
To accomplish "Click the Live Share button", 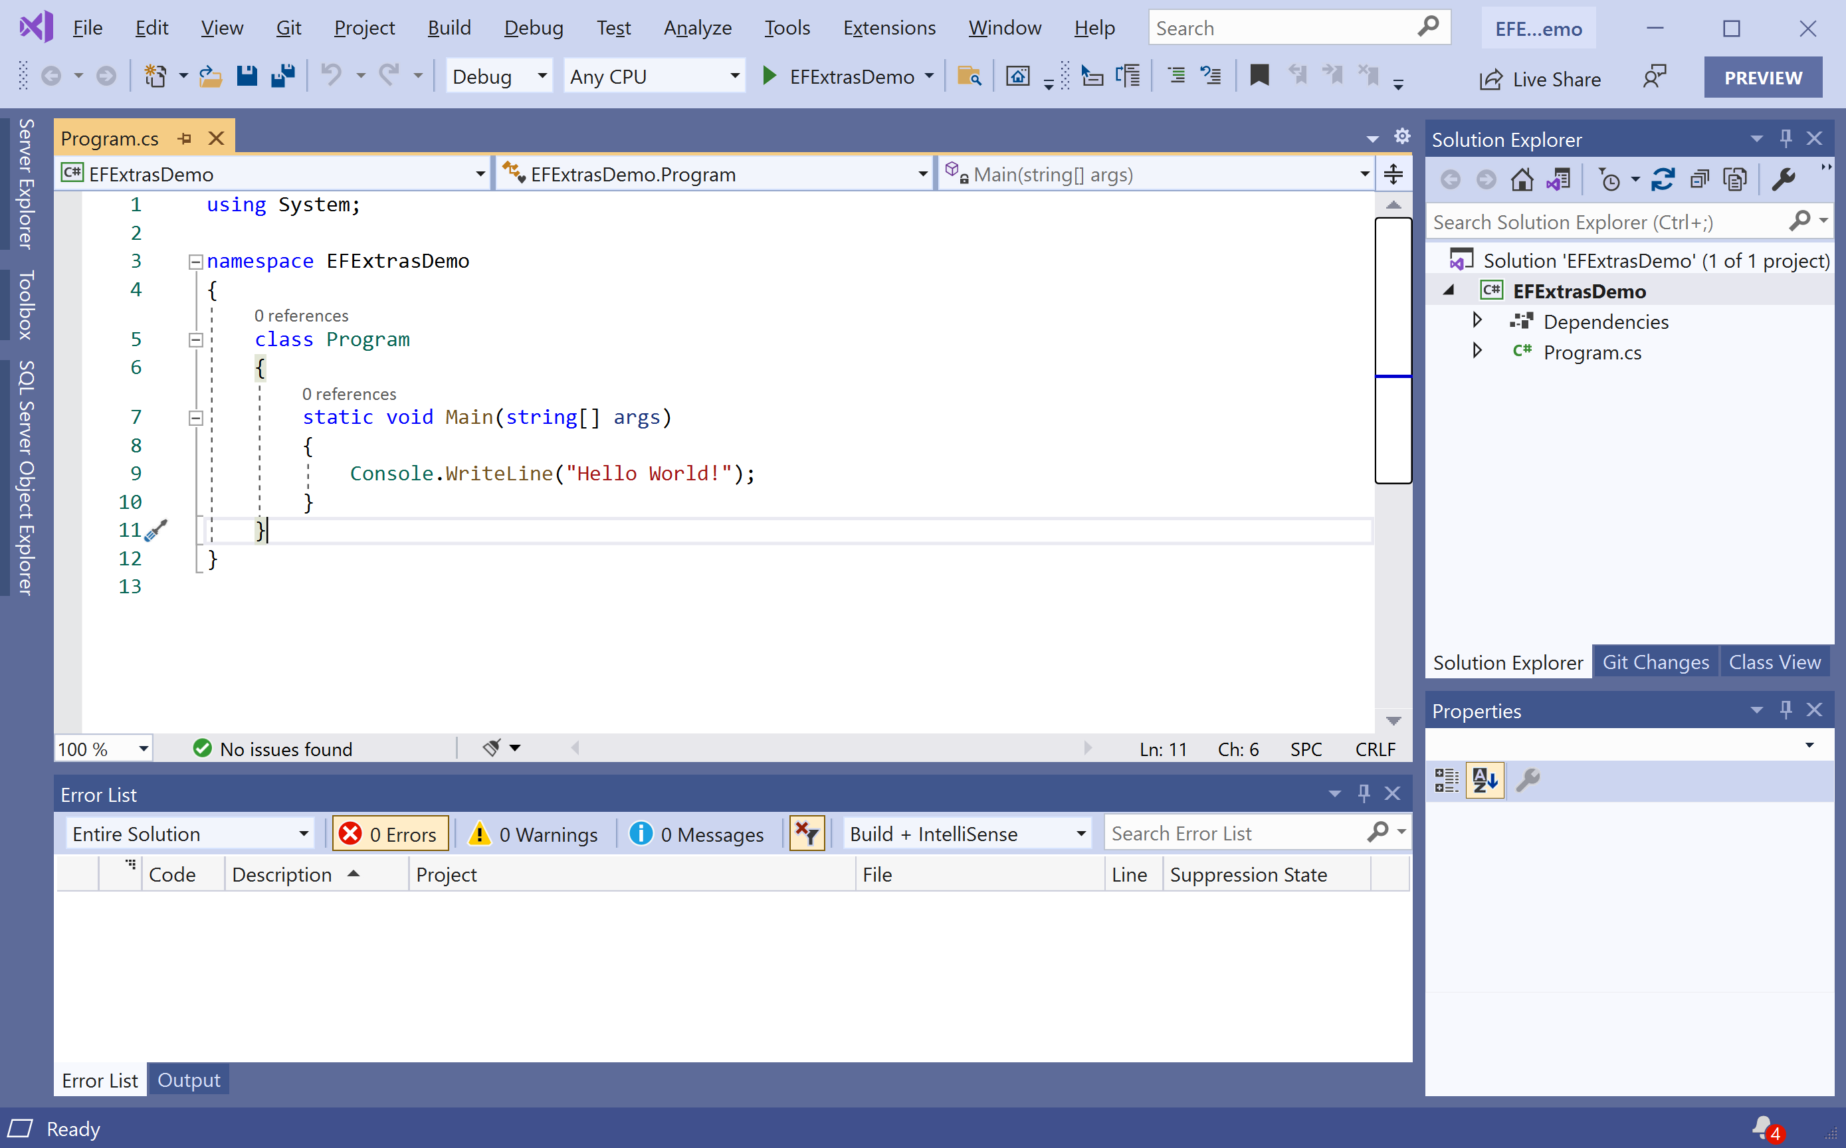I will pos(1540,79).
